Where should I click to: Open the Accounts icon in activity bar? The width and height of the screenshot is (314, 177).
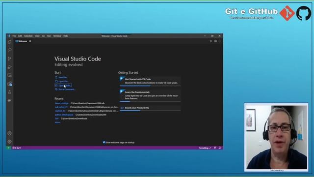point(9,133)
